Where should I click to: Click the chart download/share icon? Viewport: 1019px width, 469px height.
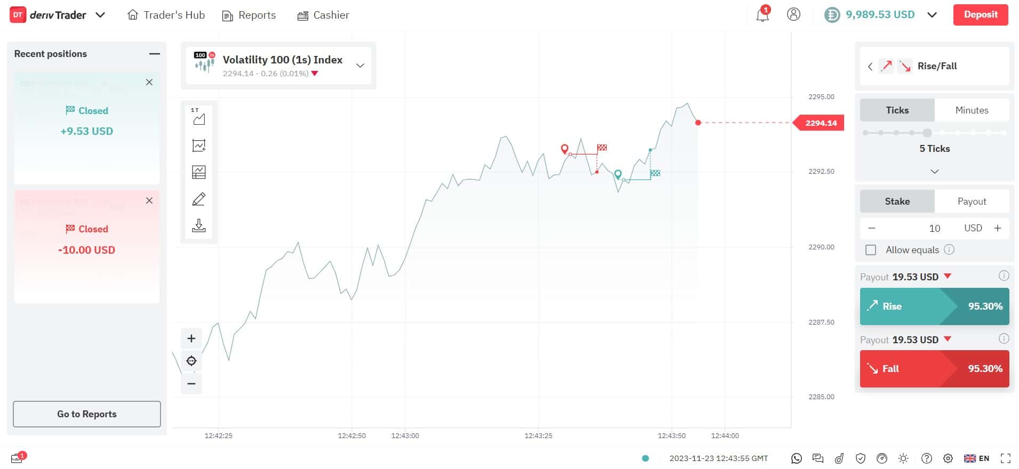(x=198, y=225)
